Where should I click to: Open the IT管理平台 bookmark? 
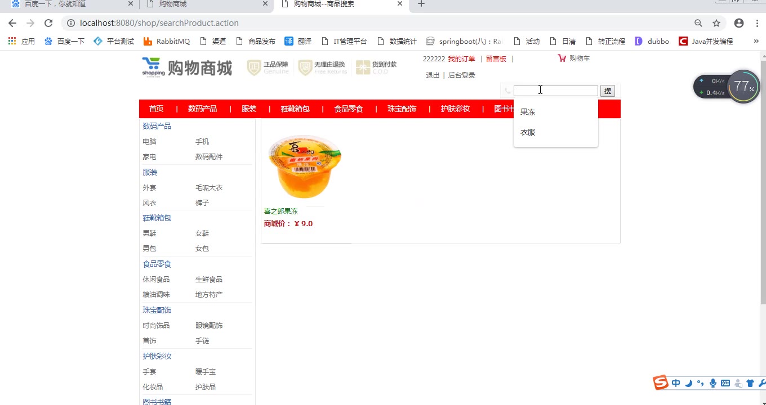pyautogui.click(x=344, y=41)
